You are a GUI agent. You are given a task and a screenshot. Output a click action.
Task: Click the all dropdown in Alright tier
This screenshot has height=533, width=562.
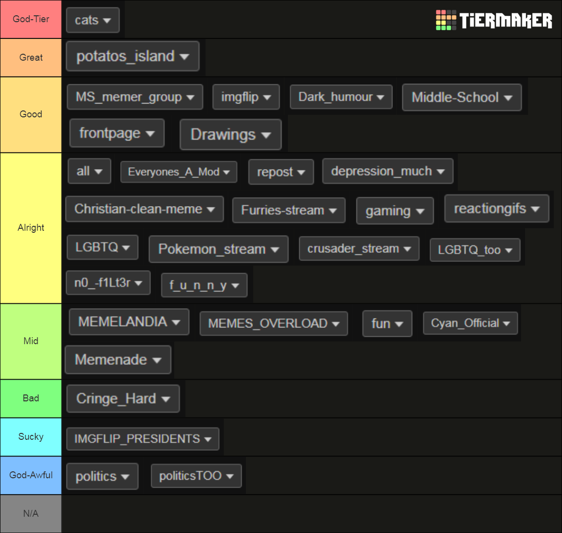coord(89,171)
